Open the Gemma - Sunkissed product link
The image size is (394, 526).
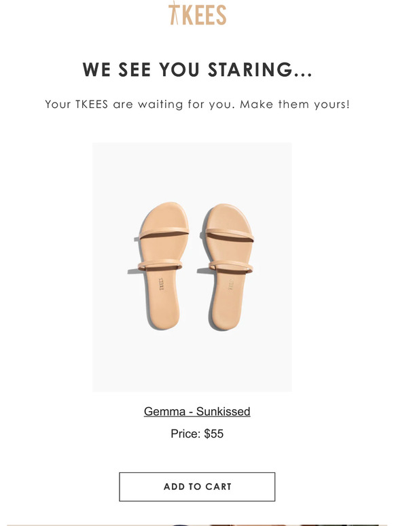click(x=197, y=411)
